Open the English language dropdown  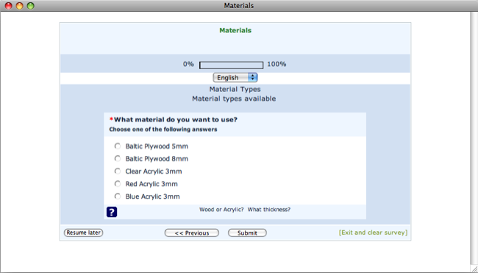pos(235,77)
